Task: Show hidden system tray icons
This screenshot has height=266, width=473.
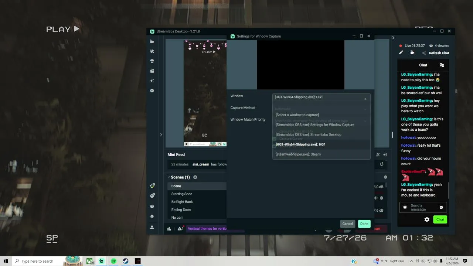Action: coord(412,261)
